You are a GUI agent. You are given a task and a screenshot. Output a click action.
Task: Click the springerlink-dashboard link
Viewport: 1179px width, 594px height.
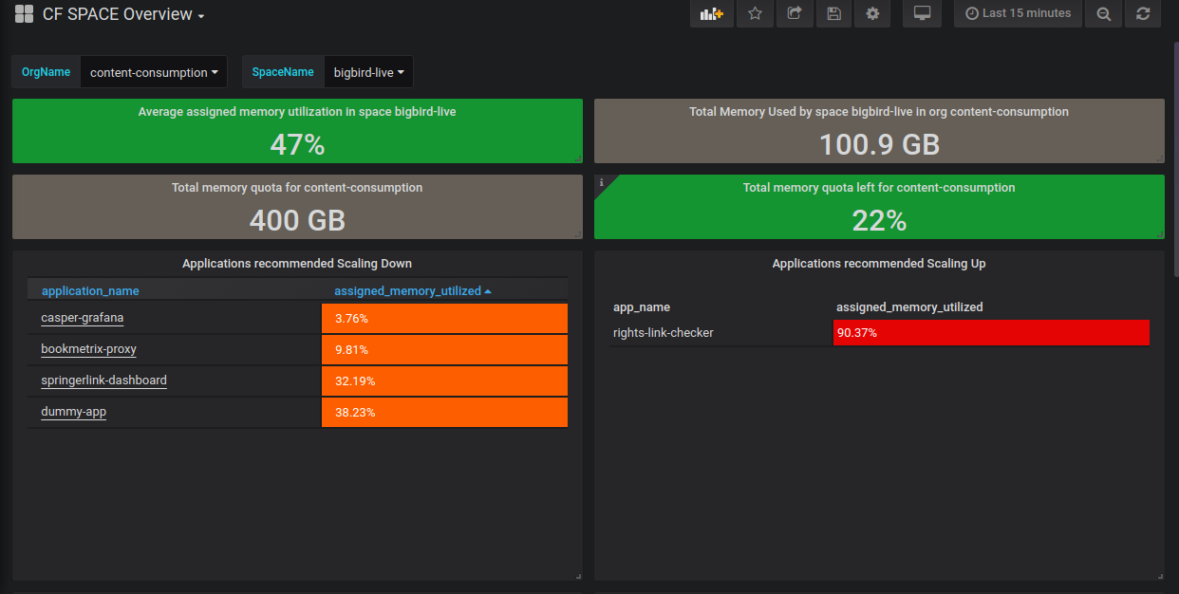coord(103,381)
